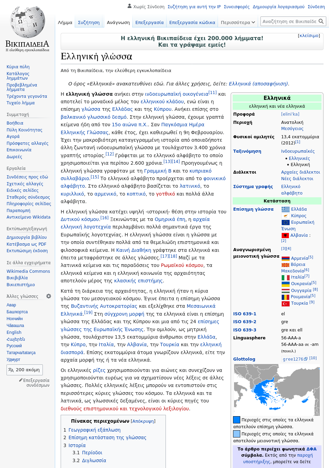Click the European Union flag icon
Viewport: 329px width, 468px height.
pos(285,222)
